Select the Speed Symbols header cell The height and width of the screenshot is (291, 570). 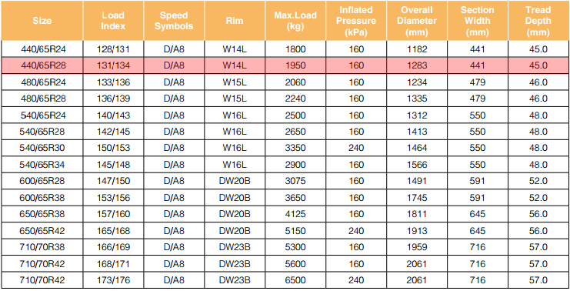tap(174, 20)
